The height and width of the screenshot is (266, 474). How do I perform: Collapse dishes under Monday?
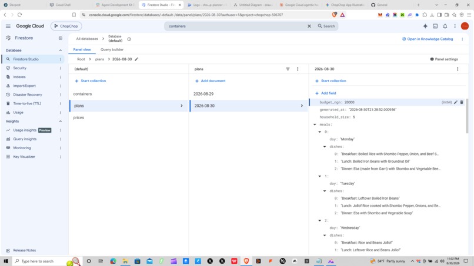coord(325,147)
